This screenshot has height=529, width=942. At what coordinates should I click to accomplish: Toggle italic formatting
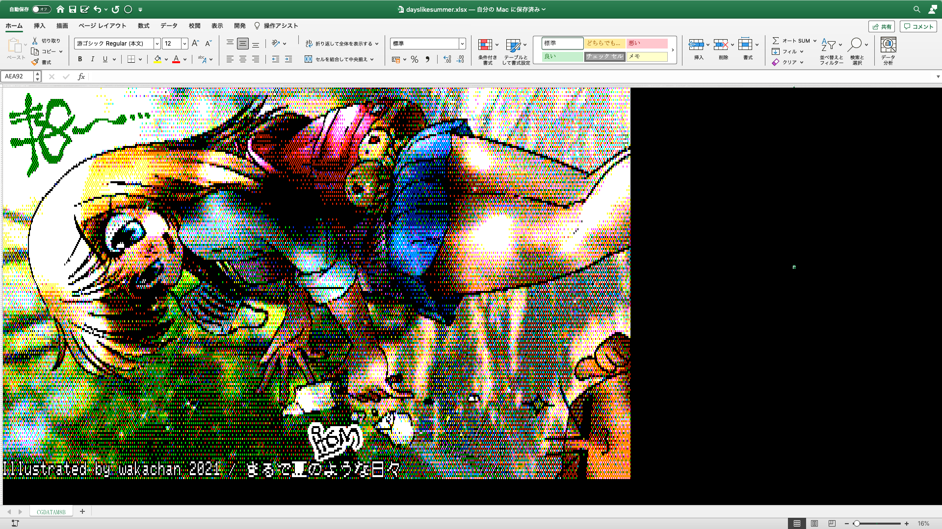pyautogui.click(x=93, y=59)
